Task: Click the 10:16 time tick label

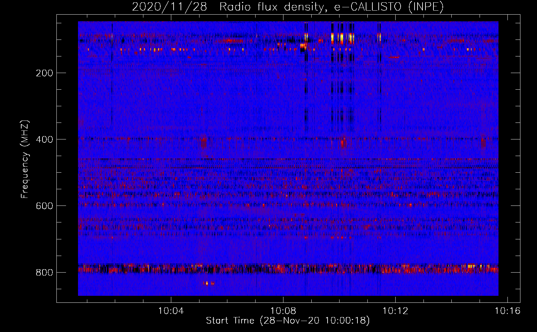Action: (x=507, y=311)
